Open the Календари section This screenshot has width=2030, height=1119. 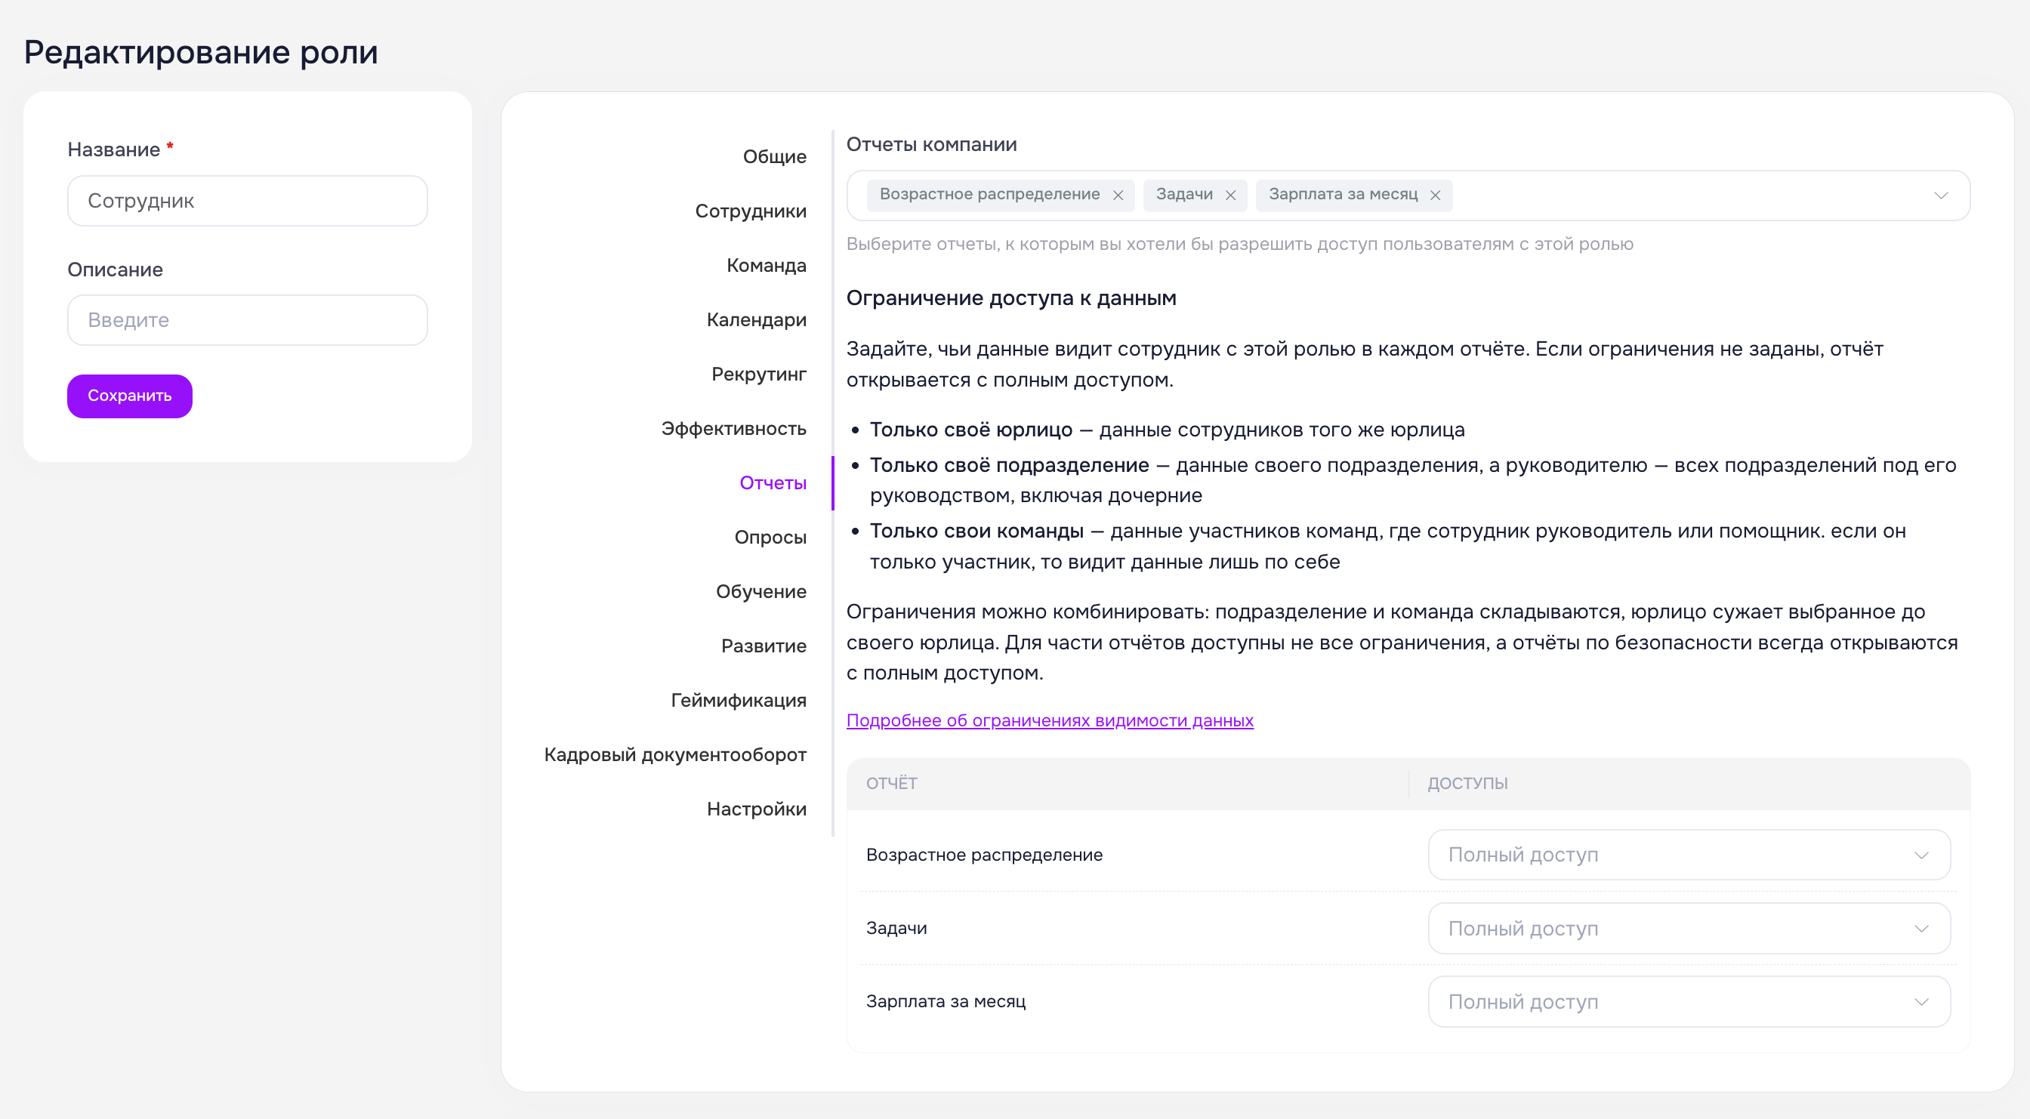(x=756, y=320)
